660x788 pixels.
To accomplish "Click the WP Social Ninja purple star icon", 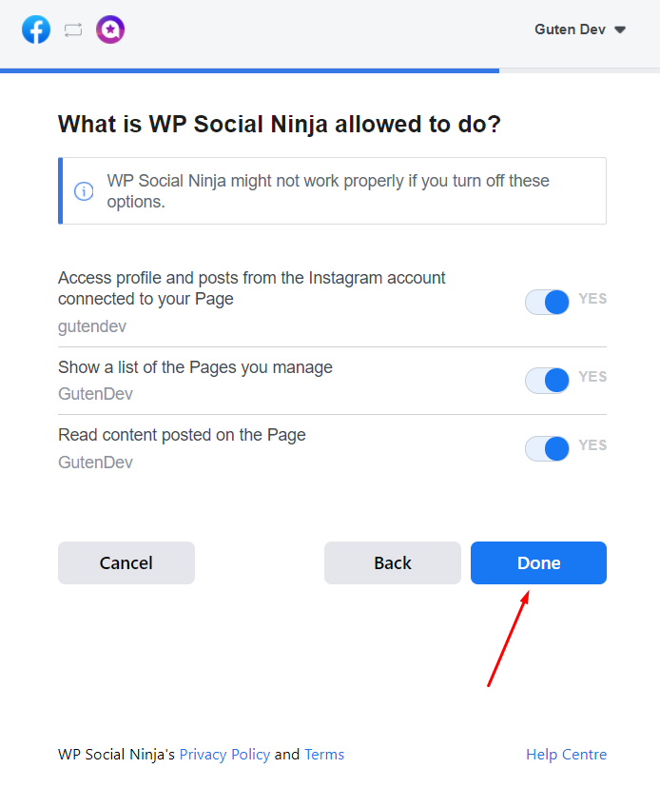I will click(110, 30).
